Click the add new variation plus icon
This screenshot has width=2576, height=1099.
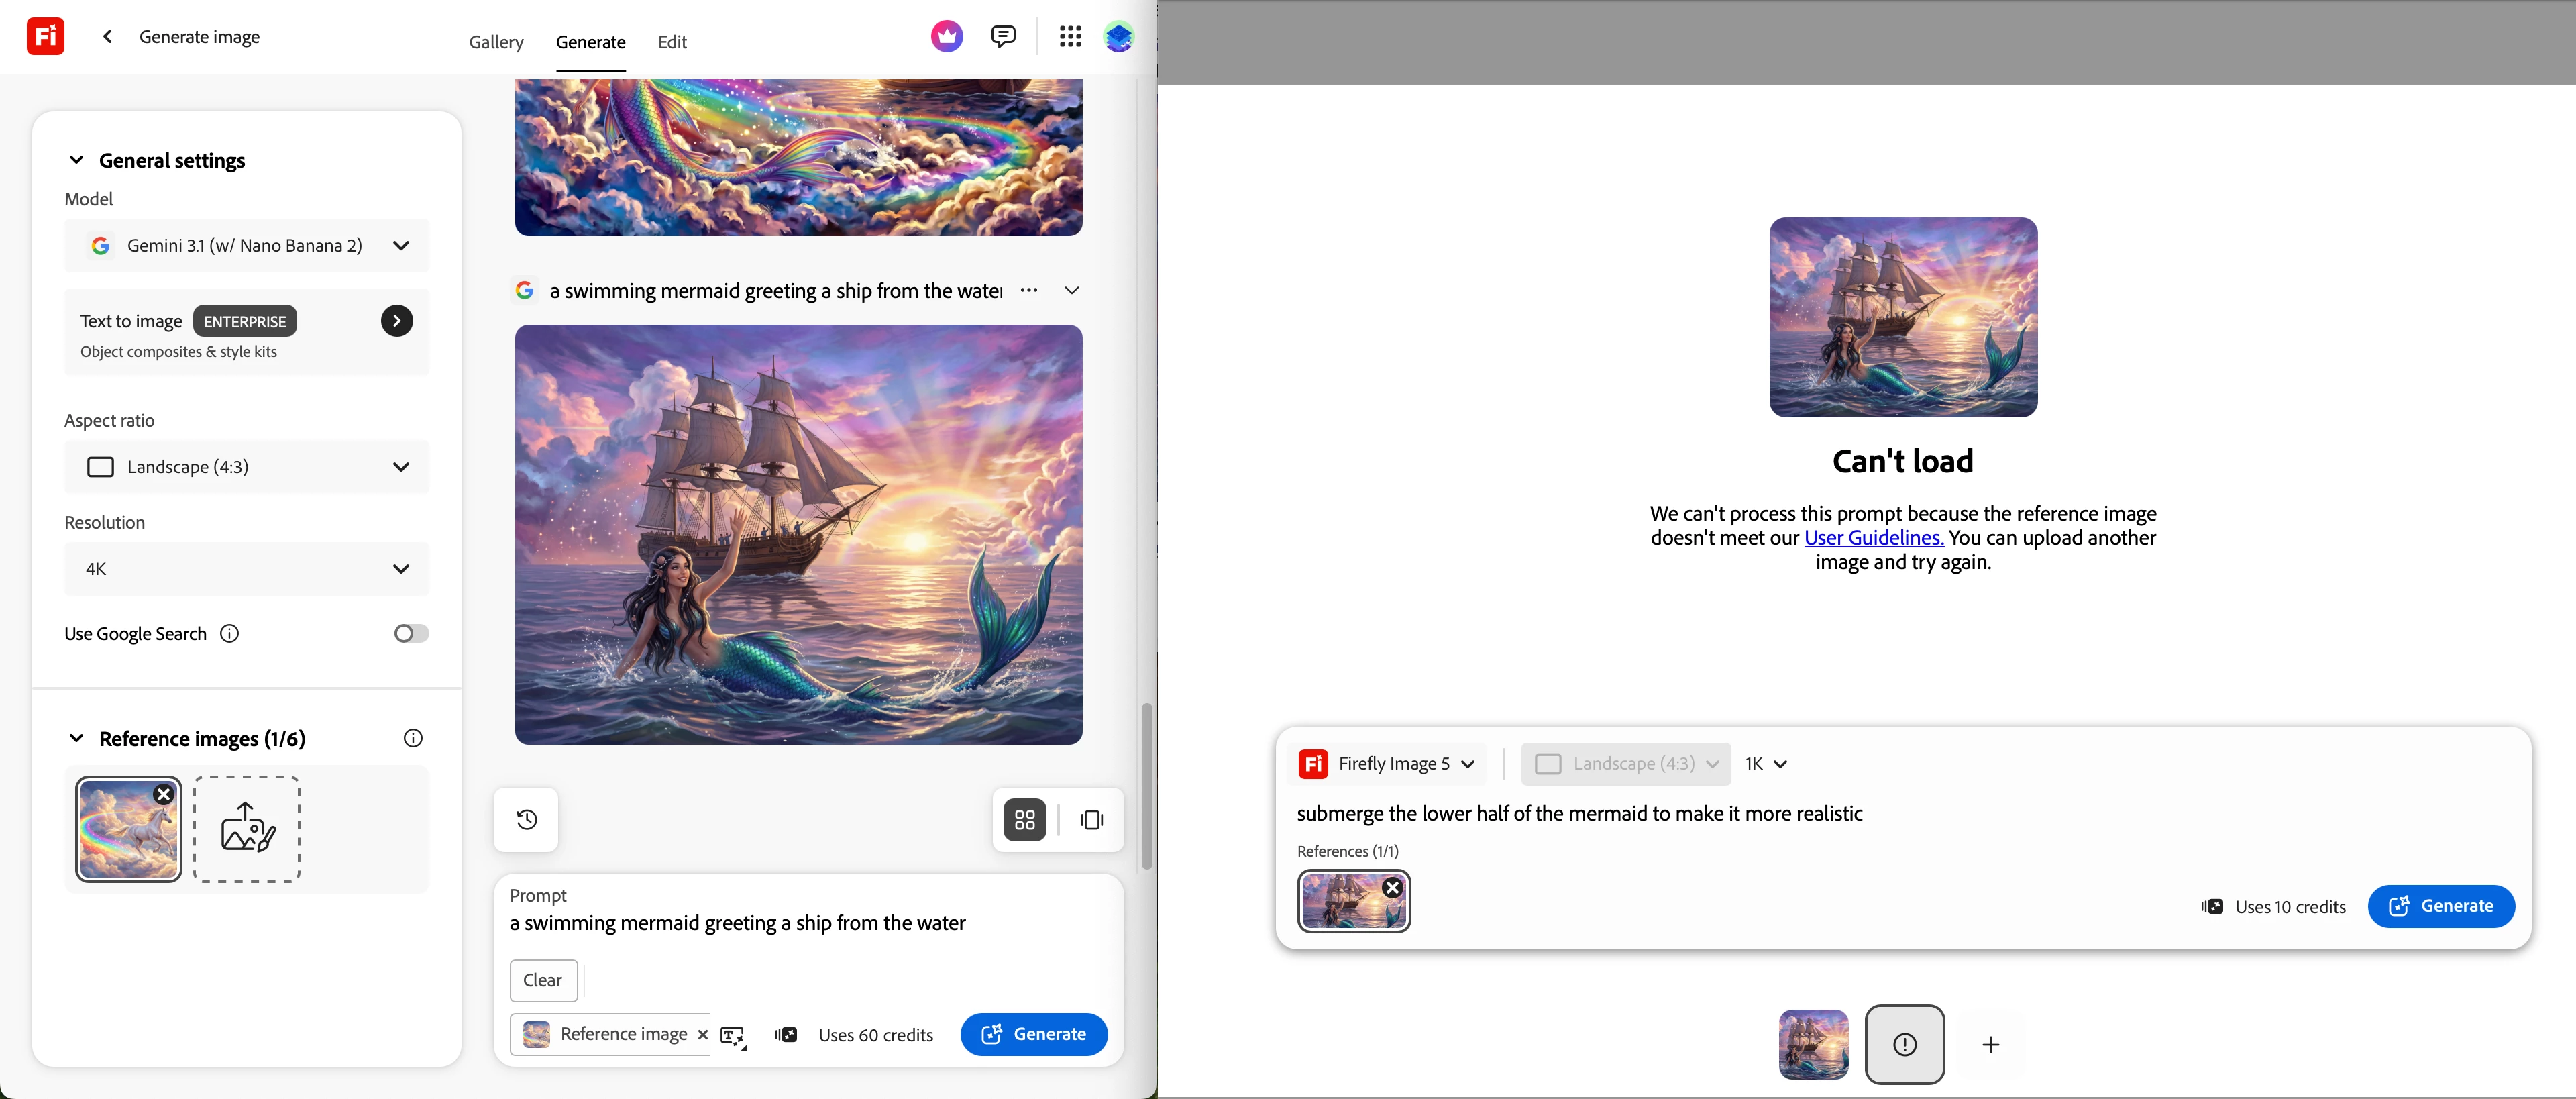point(1990,1044)
